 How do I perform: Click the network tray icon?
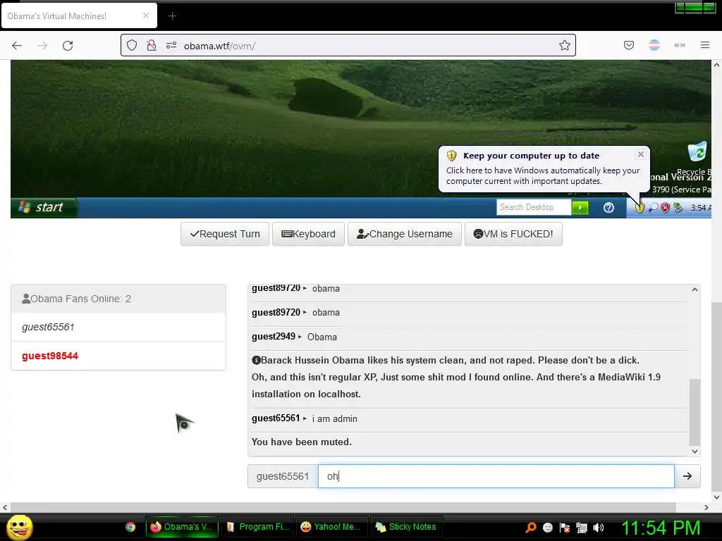[582, 528]
